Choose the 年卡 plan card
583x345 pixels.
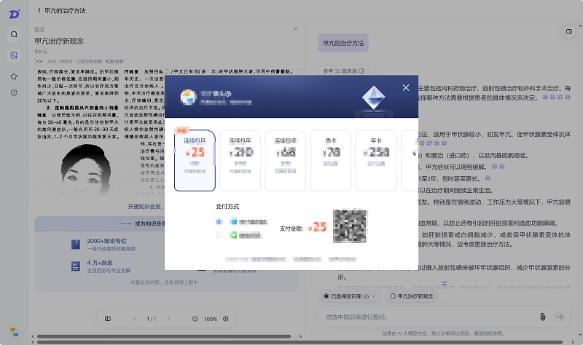376,160
